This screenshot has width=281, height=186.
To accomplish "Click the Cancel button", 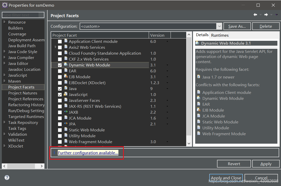I will (261, 178).
